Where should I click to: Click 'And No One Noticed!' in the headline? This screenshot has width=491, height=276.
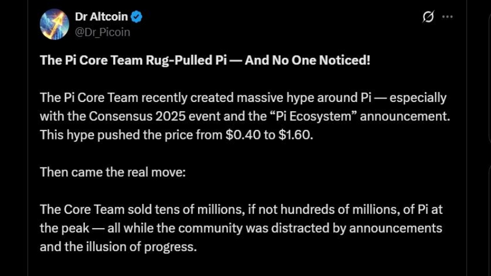coord(307,60)
